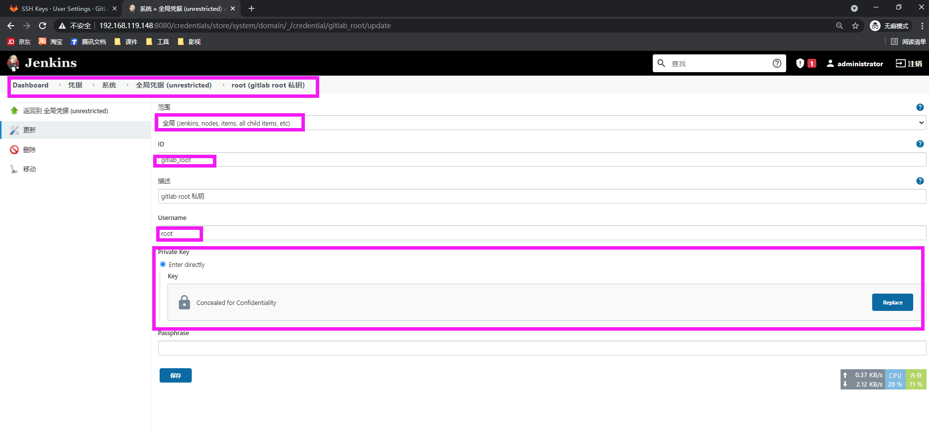Click the Username input field
This screenshot has width=929, height=431.
pyautogui.click(x=542, y=233)
